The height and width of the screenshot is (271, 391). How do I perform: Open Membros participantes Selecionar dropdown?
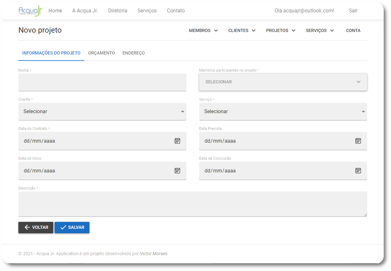tap(283, 82)
